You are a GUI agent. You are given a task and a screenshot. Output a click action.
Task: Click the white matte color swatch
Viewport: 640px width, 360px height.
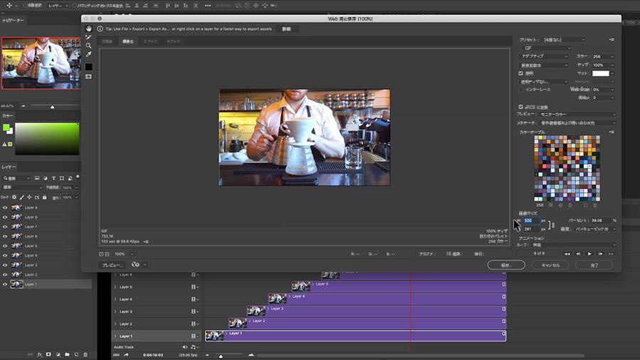601,73
